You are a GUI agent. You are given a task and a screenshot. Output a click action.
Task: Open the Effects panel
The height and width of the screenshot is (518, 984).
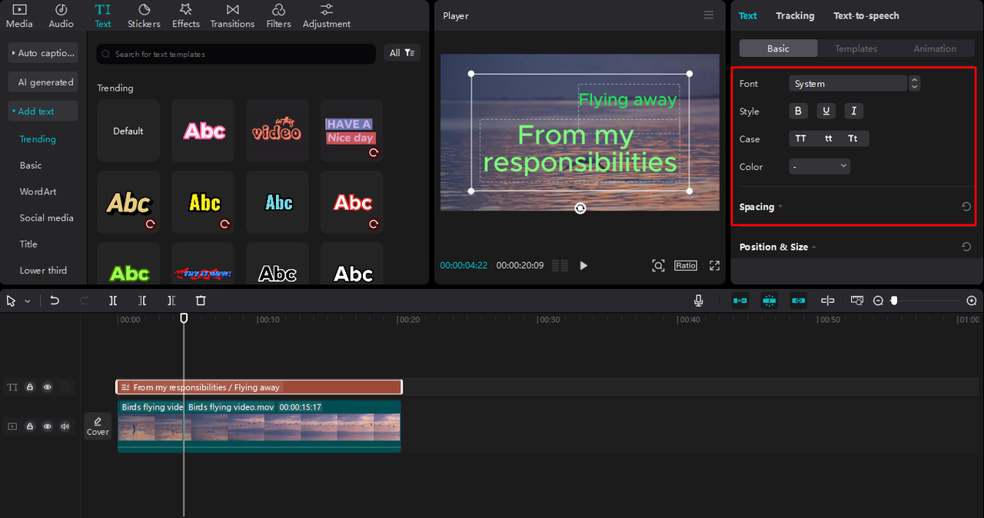[185, 15]
